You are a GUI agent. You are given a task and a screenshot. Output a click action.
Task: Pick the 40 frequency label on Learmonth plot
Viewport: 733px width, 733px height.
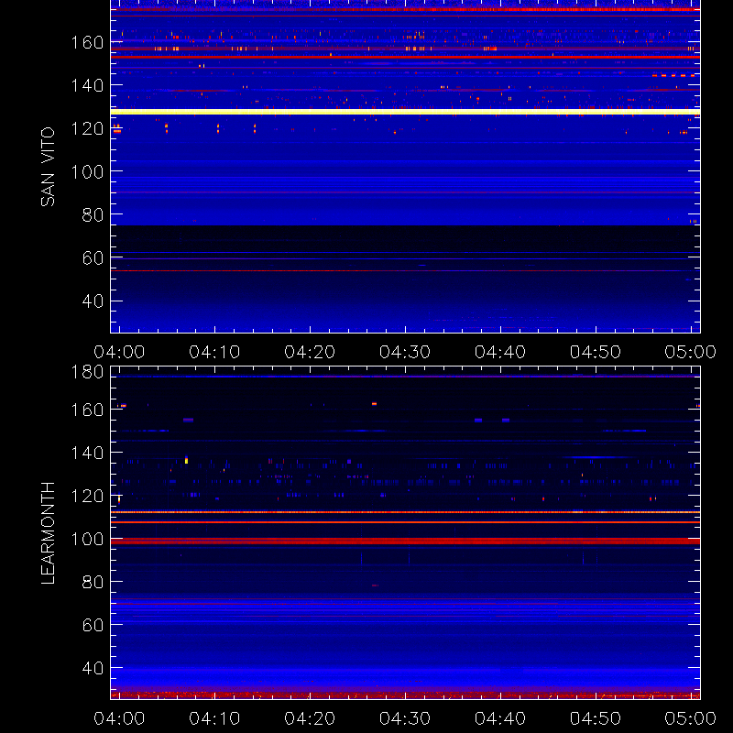click(93, 668)
